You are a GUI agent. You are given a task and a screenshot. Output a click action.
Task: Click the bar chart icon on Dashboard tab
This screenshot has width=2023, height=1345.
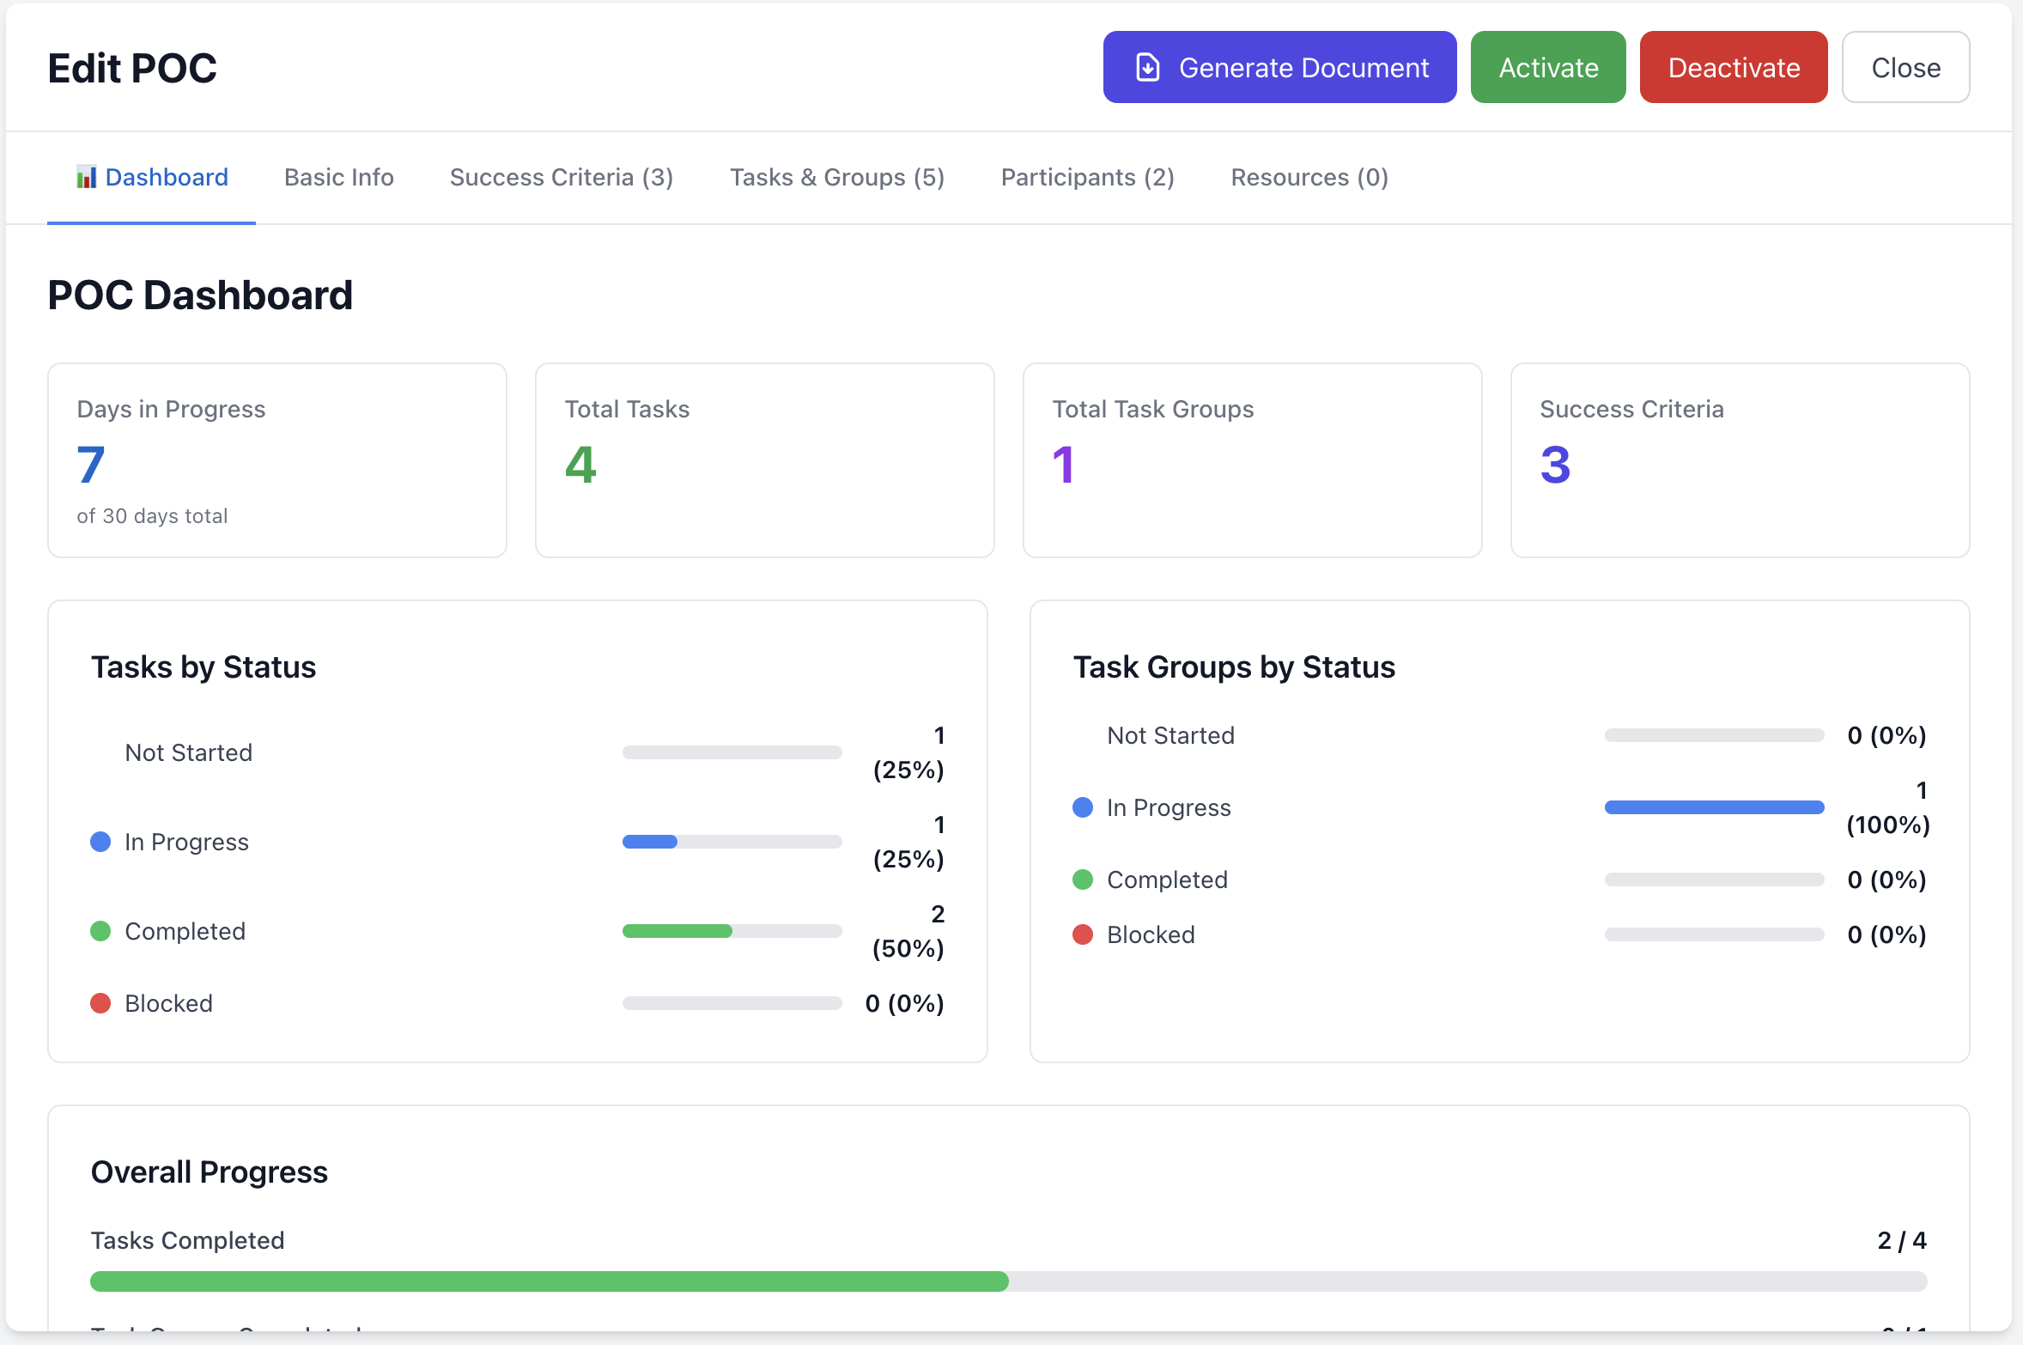coord(86,176)
